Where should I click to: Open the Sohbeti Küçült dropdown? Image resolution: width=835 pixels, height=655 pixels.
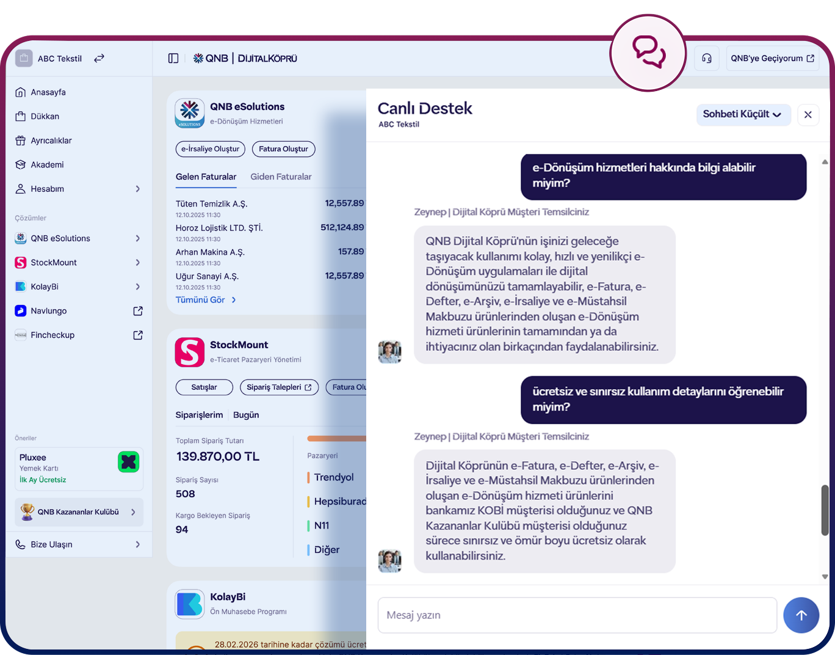(743, 115)
